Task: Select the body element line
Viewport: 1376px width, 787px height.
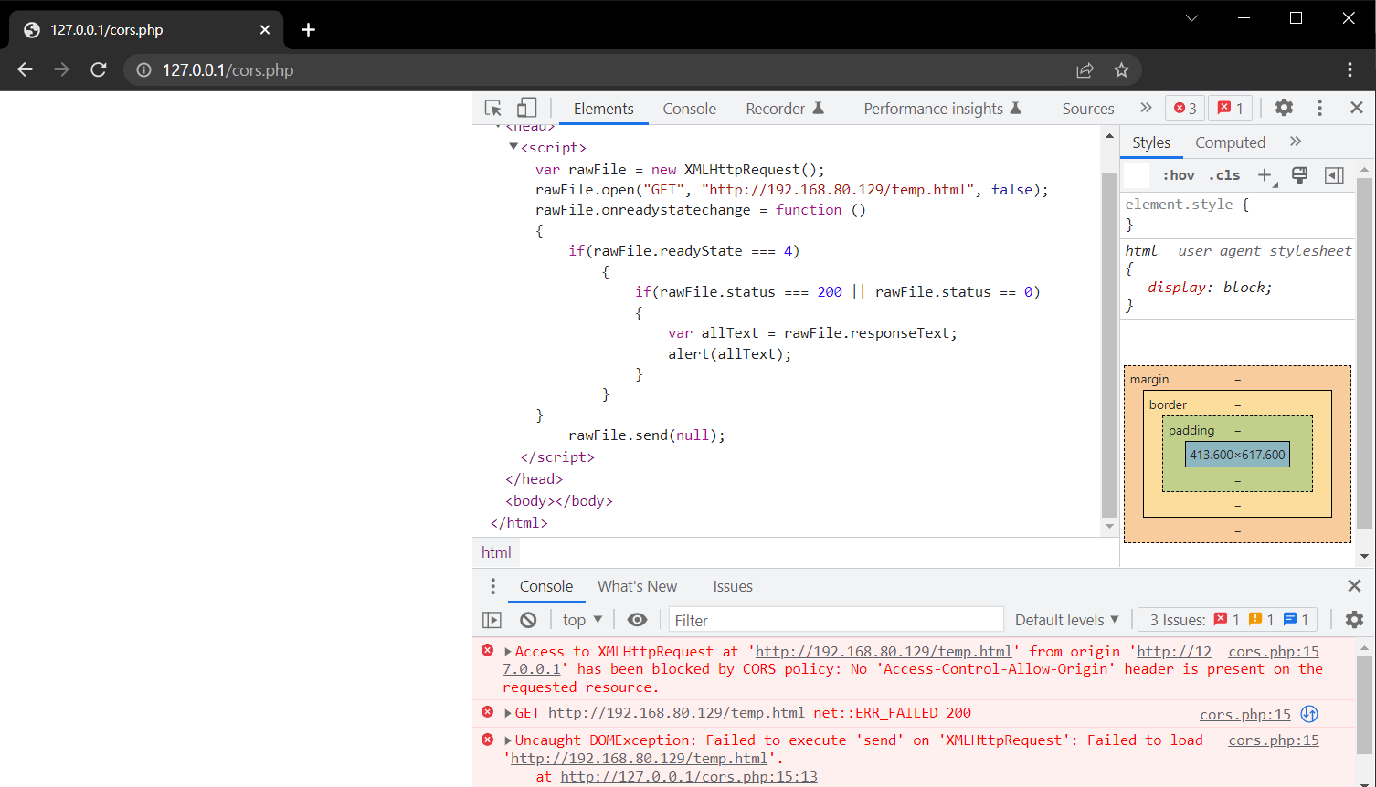Action: click(558, 500)
